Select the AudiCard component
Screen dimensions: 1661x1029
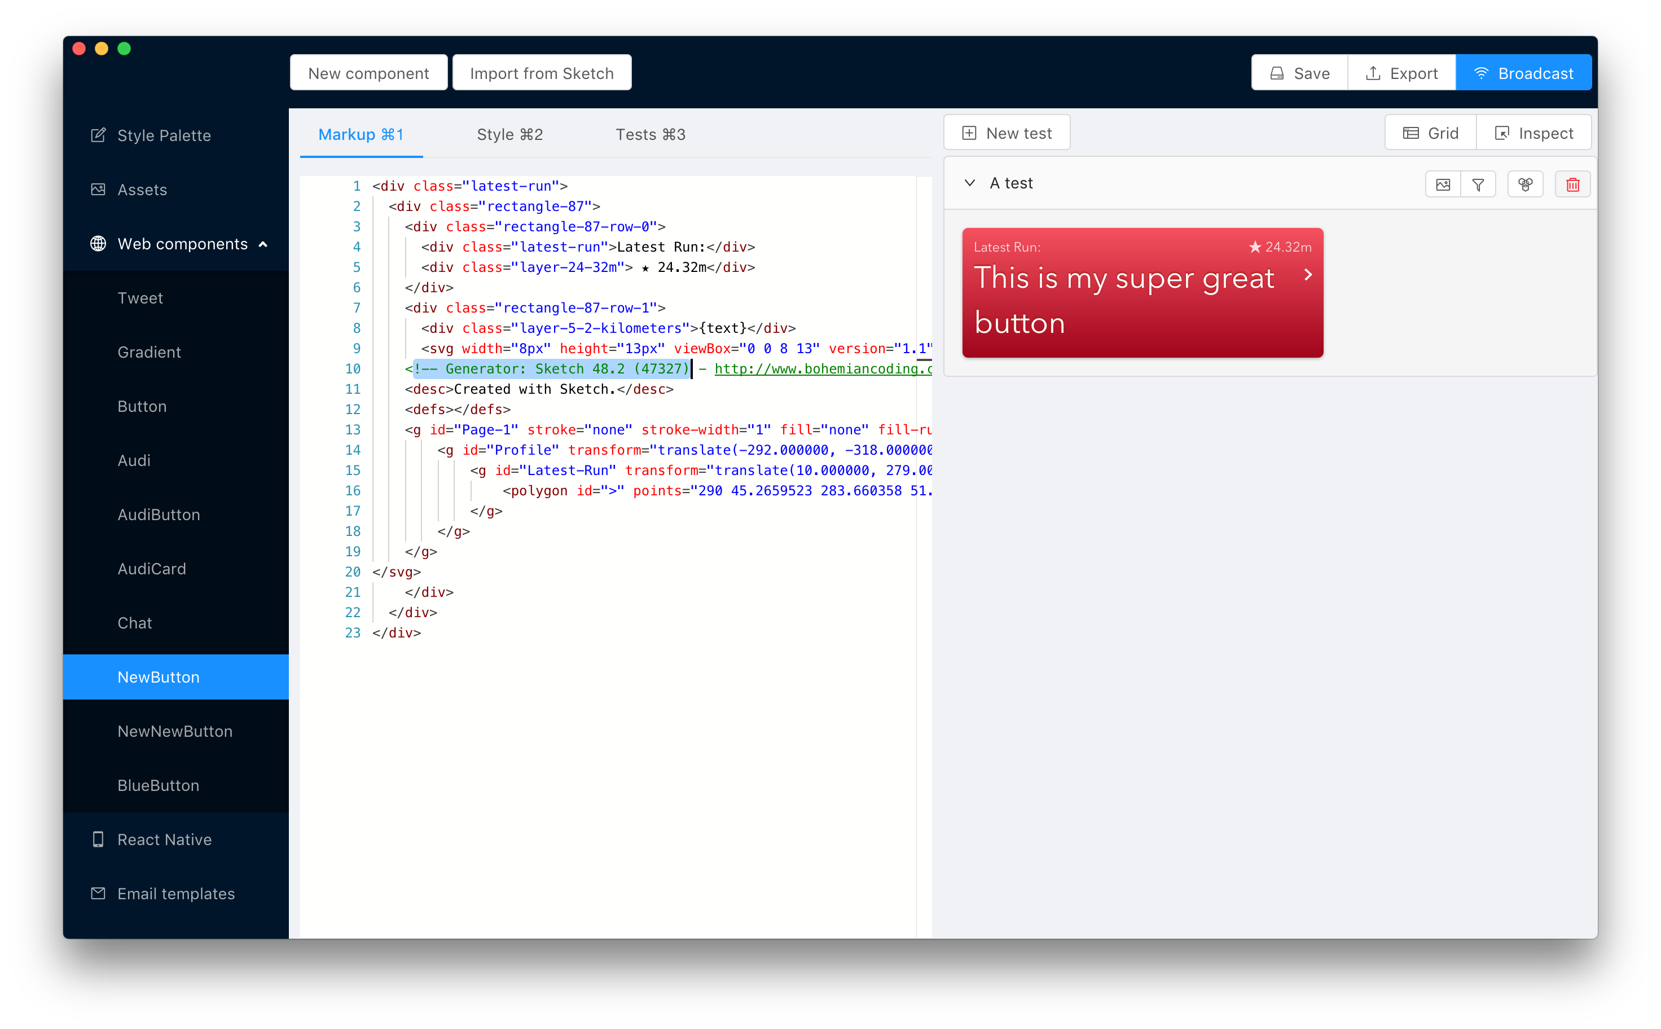(x=151, y=569)
